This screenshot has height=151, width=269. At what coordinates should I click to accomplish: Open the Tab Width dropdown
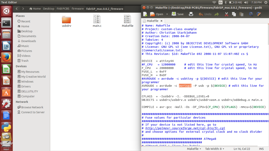(x=215, y=149)
